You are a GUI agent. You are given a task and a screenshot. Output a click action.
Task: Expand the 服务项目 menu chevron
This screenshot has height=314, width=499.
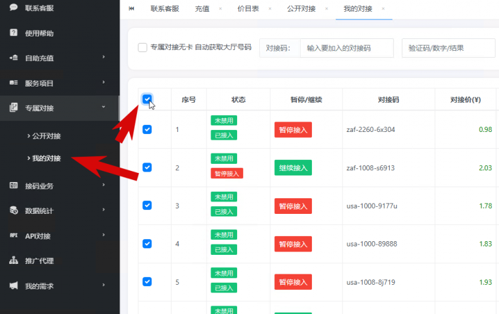[103, 82]
